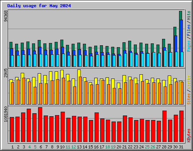Click the red KBytes bar for day 31
This screenshot has width=193, height=151.
point(181,126)
